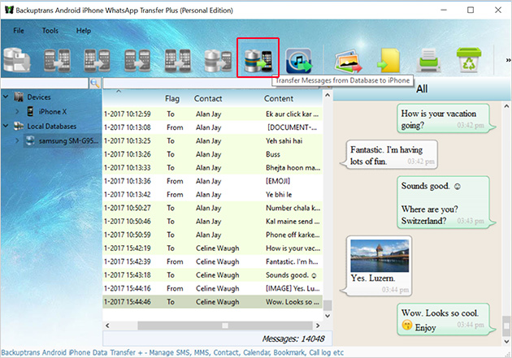512x358 pixels.
Task: Open the Tools menu
Action: (50, 31)
